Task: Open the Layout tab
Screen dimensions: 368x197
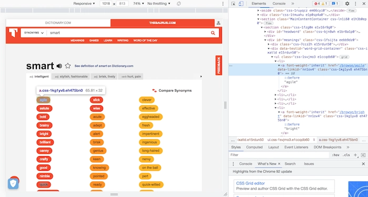Action: click(x=273, y=147)
